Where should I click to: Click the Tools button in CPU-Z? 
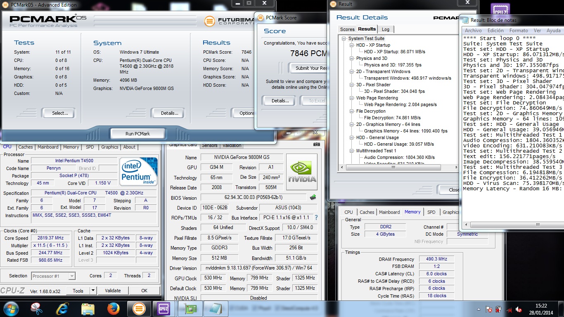[x=78, y=291]
